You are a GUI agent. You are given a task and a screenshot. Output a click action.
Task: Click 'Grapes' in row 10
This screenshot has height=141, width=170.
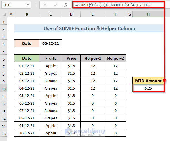click(x=51, y=88)
